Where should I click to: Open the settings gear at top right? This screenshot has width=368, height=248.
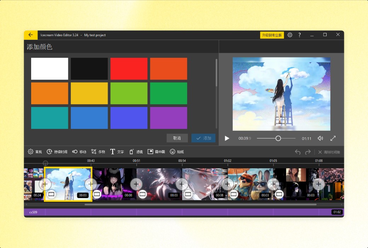(x=290, y=35)
